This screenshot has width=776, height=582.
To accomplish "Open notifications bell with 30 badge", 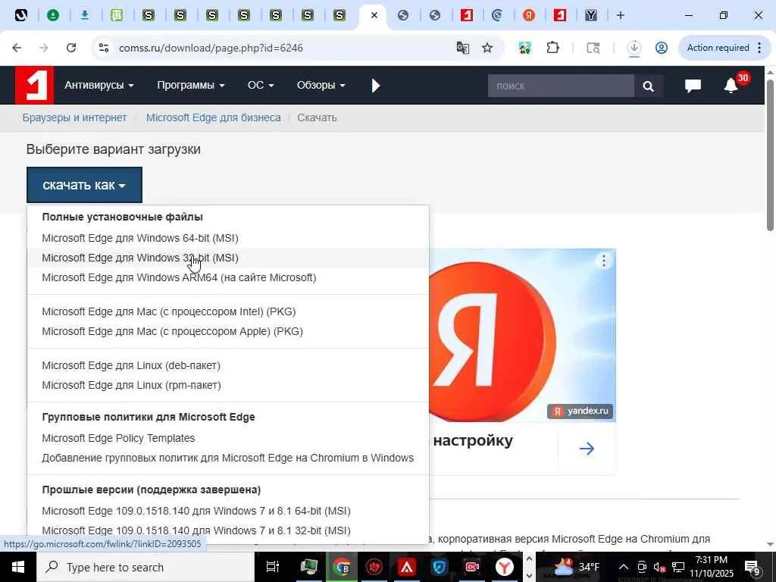I will [x=731, y=86].
